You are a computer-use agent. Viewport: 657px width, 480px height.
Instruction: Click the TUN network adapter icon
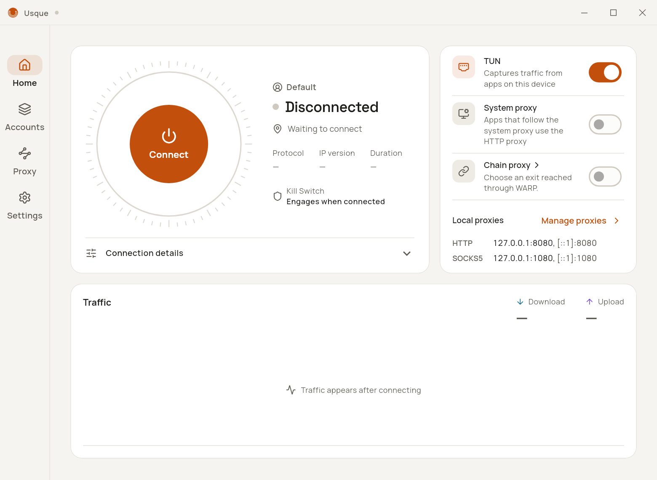point(464,67)
